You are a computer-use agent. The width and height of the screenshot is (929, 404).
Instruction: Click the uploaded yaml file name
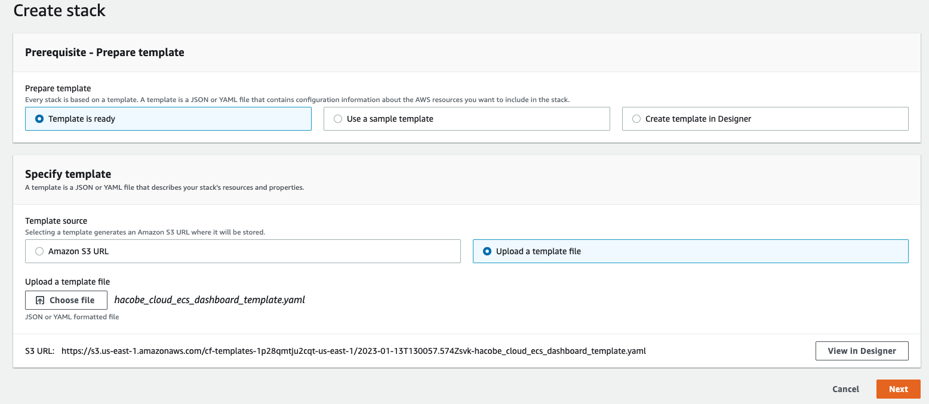point(210,300)
